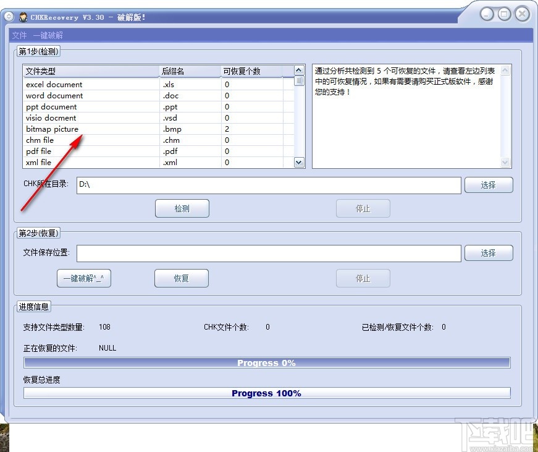Screen dimensions: 538x452
Task: Click the 一键破解^_^ button
Action: (84, 278)
